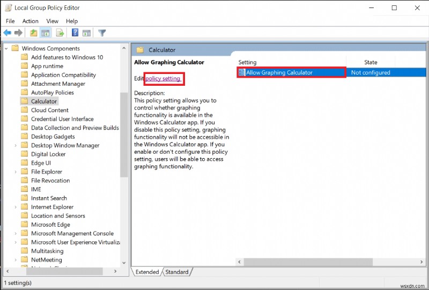This screenshot has width=429, height=290.
Task: Select the Instant Search folder
Action: 49,198
